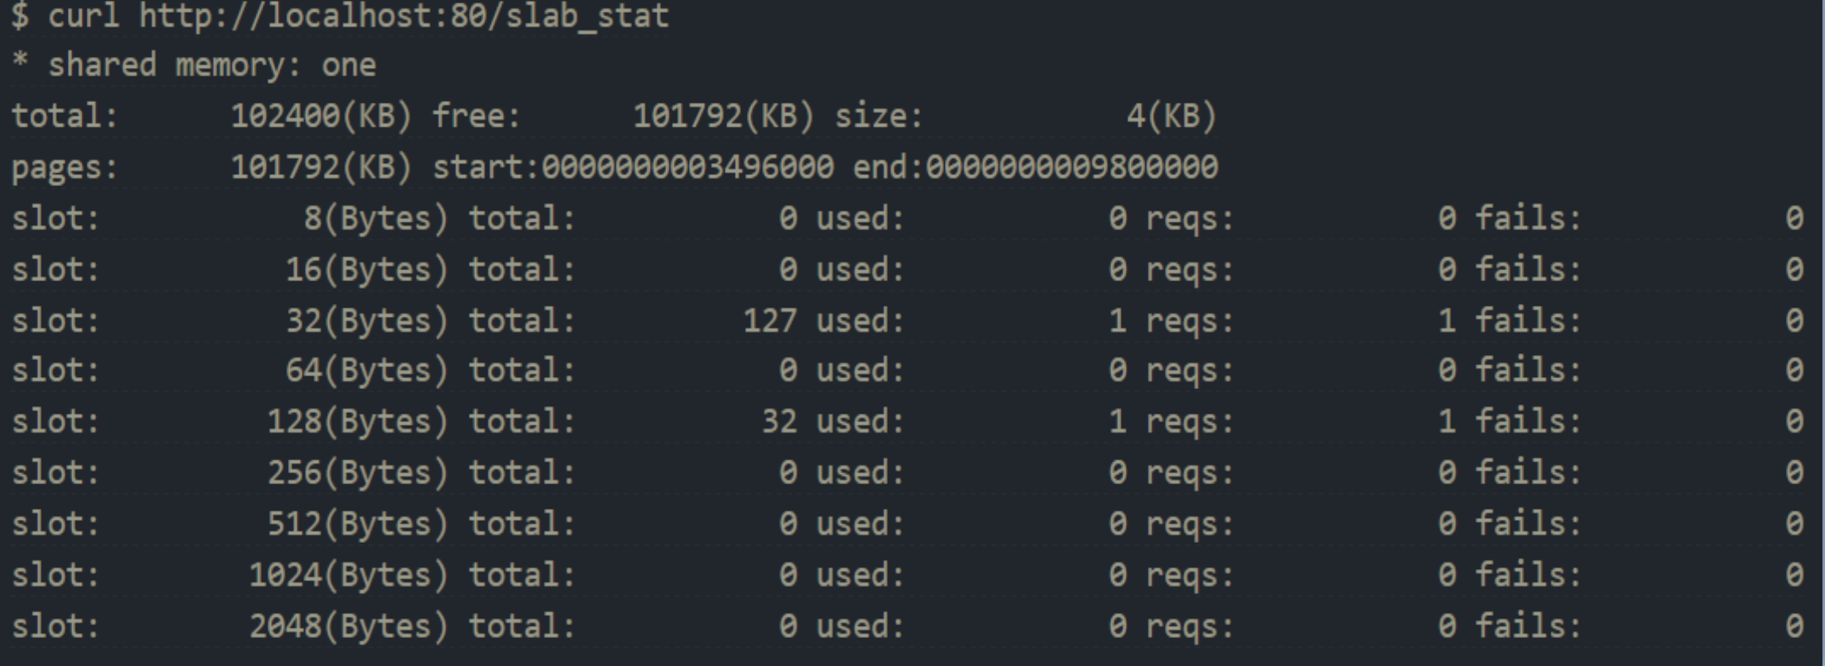Click the 256(Bytes) slot label
The width and height of the screenshot is (1825, 666).
point(357,473)
